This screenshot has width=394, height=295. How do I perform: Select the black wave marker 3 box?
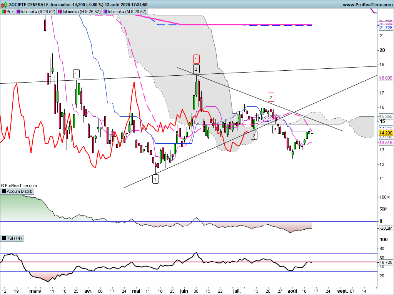[x=275, y=129]
